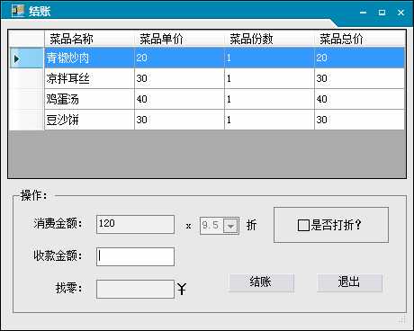Click unit price 20 of 青椒炒肉
Screen dimensions: 414x331
179,58
